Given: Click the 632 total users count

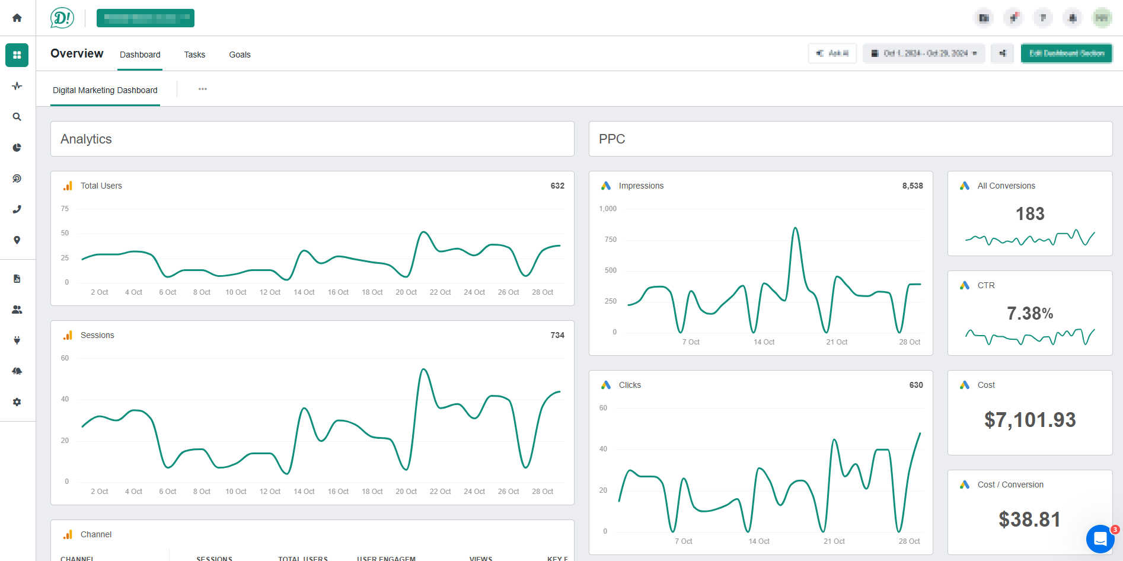Looking at the screenshot, I should (557, 186).
